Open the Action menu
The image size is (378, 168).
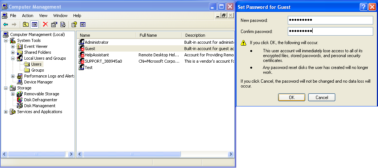27,16
